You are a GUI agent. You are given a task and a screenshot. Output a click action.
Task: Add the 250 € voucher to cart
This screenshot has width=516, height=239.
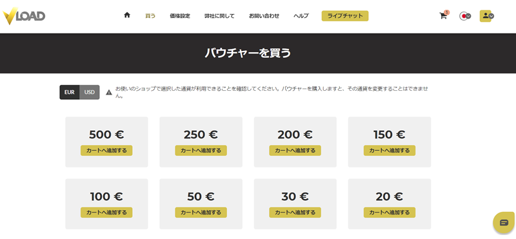click(201, 150)
